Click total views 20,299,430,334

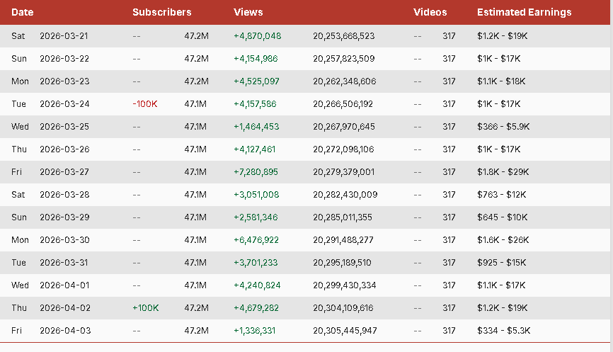[x=345, y=285]
